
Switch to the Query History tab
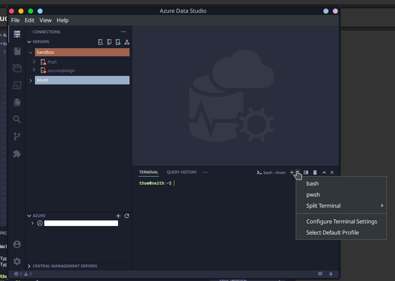[182, 172]
